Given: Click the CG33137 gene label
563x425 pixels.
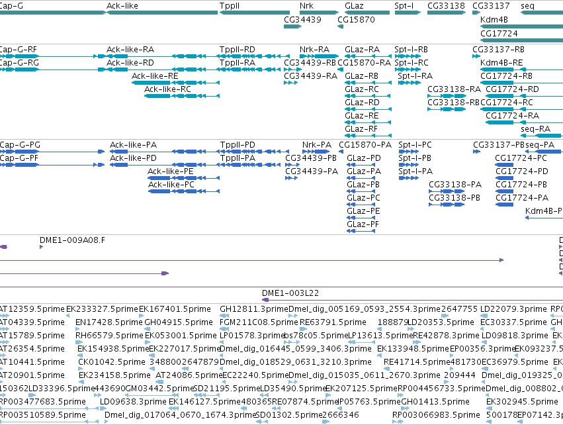Looking at the screenshot, I should pyautogui.click(x=491, y=6).
